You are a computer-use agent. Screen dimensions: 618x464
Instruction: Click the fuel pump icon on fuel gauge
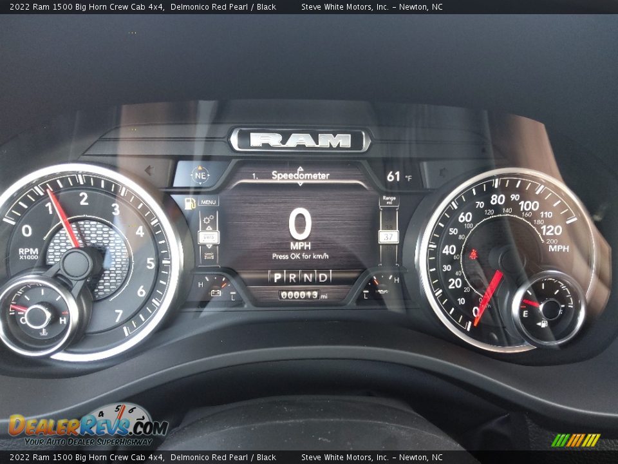pos(542,324)
